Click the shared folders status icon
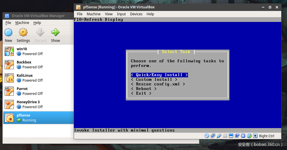 point(225,136)
